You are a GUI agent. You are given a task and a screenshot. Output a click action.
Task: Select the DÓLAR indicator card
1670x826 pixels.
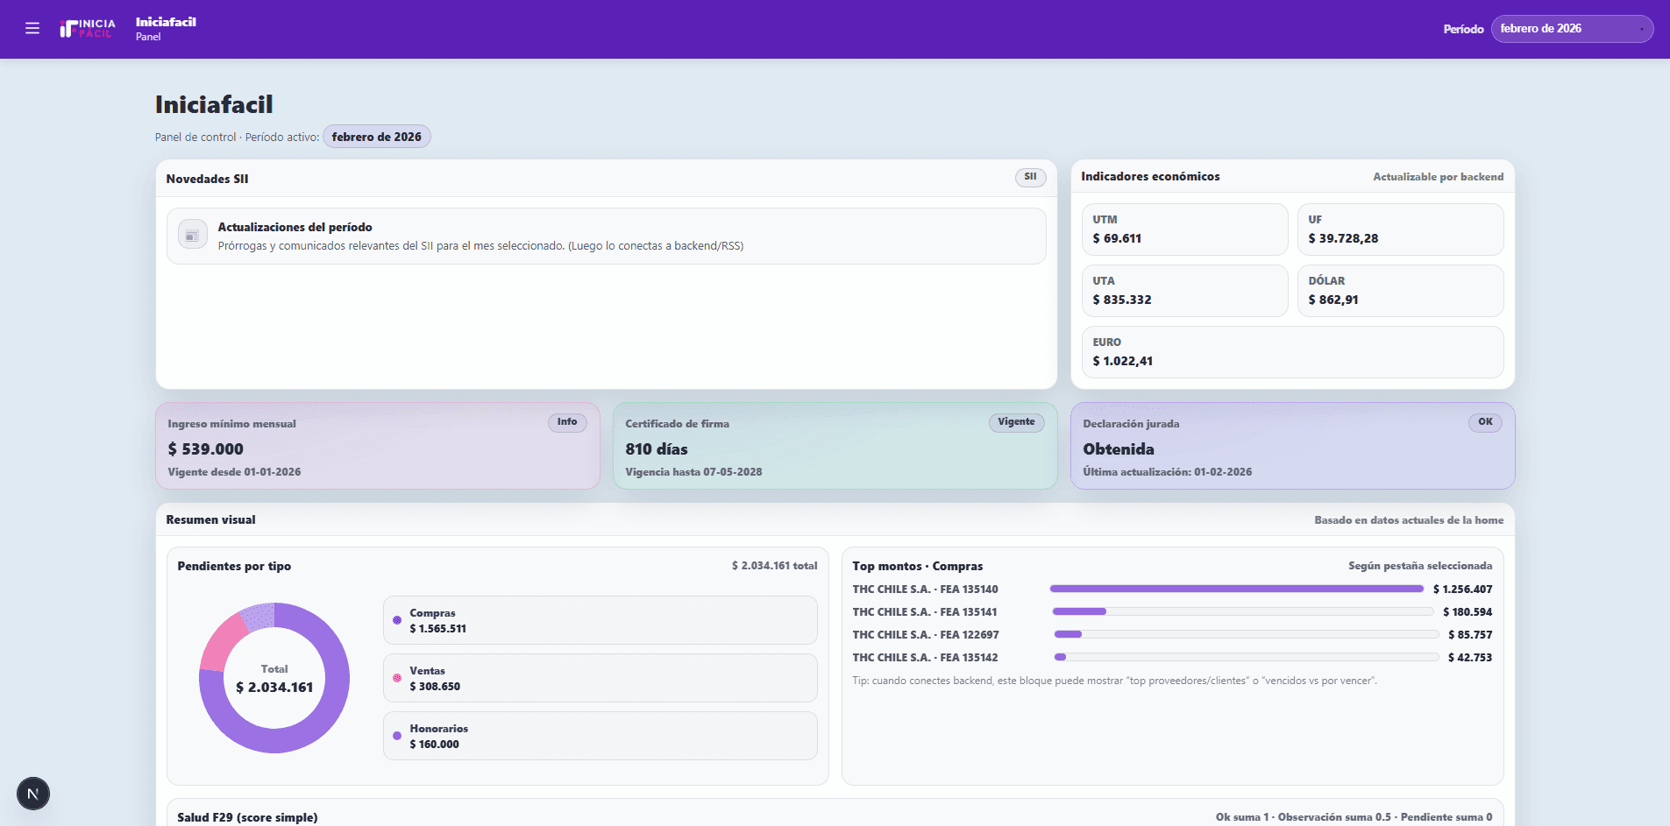1400,291
